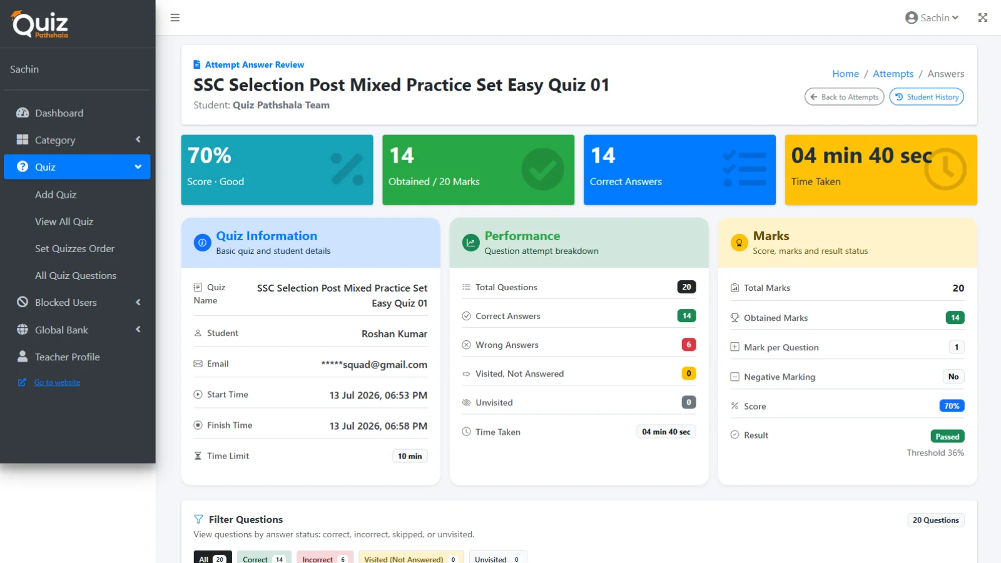Click the Passed result badge

947,437
